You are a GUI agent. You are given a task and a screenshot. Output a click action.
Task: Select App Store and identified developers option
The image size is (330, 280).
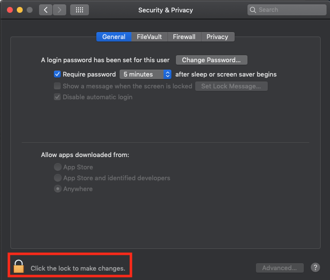58,178
